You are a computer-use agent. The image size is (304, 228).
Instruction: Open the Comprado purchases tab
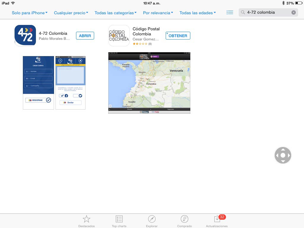(x=184, y=221)
